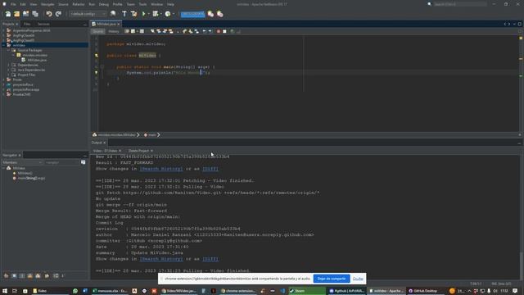Open the File menu
Screen dimensions: 524x295
point(13,4)
